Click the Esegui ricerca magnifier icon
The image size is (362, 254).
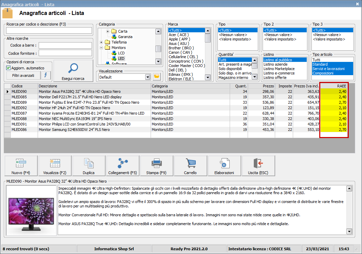pyautogui.click(x=73, y=68)
